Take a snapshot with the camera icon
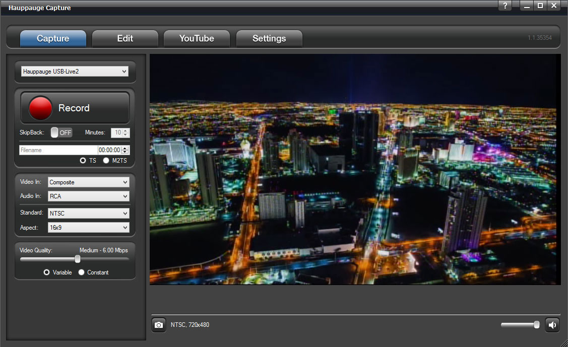The image size is (568, 347). (x=159, y=325)
